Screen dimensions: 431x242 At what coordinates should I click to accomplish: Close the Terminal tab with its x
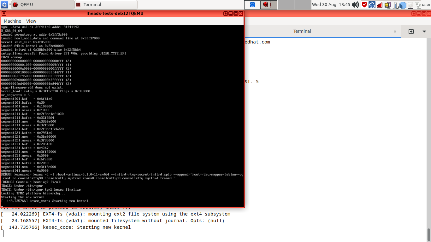(x=395, y=31)
